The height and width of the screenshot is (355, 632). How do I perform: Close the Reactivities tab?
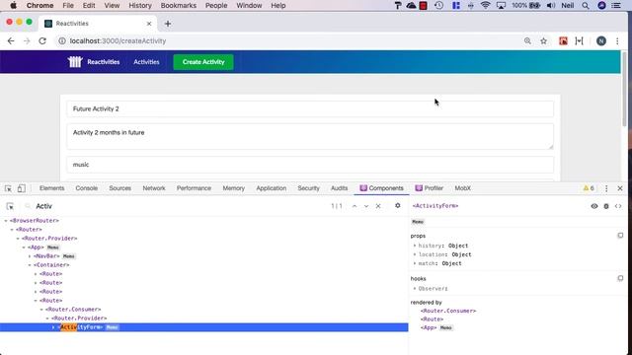tap(149, 24)
